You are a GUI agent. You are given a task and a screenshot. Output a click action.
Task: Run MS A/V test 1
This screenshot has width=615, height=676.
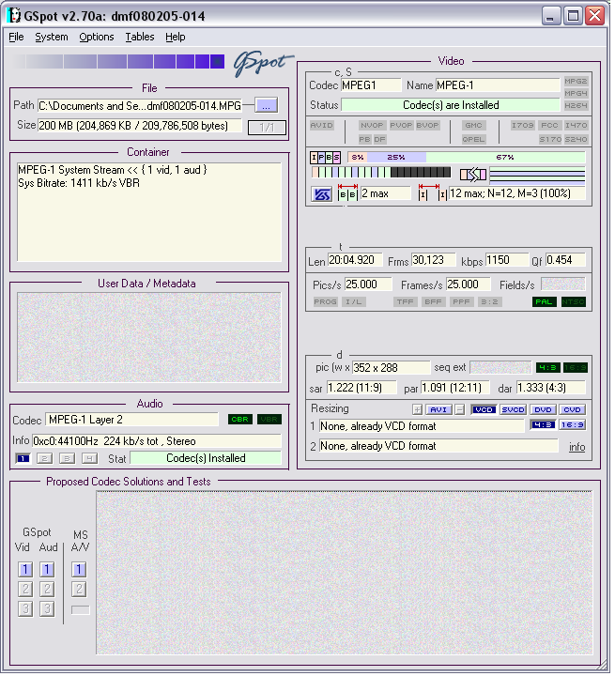pos(79,570)
